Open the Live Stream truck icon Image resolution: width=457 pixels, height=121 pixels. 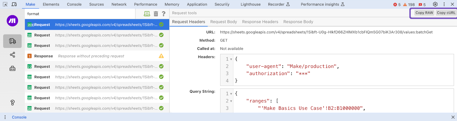[12, 41]
